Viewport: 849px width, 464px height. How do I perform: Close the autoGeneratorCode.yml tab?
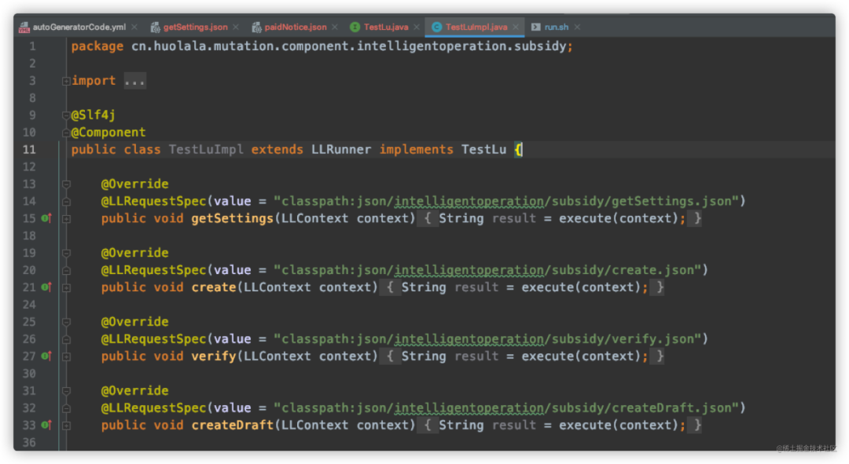pos(134,27)
